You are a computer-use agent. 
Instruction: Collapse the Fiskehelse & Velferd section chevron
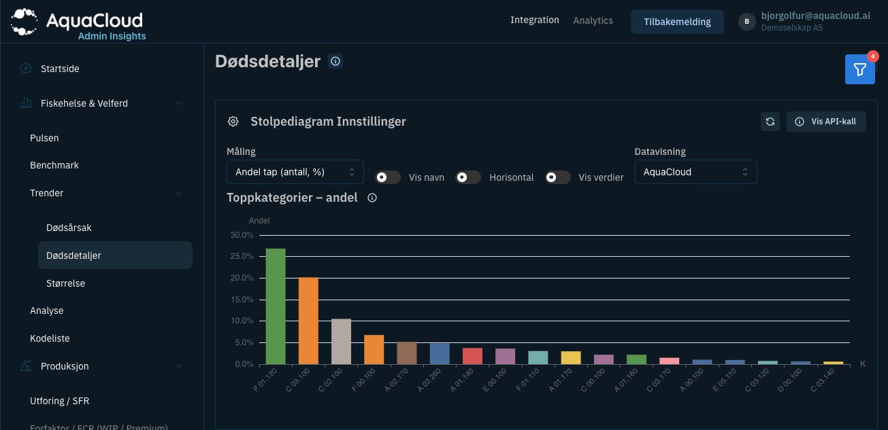179,103
